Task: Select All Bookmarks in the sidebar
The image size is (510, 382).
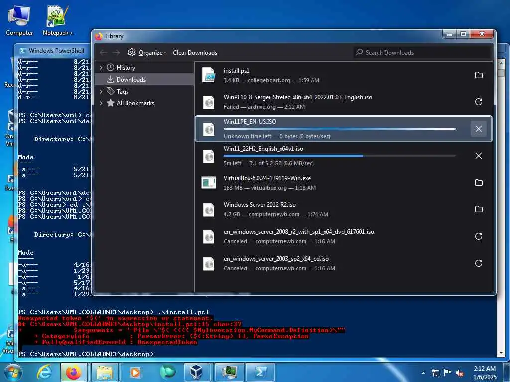Action: click(135, 103)
